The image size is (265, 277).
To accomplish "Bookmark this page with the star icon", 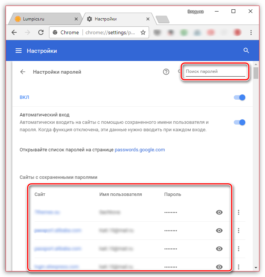I will (143, 32).
